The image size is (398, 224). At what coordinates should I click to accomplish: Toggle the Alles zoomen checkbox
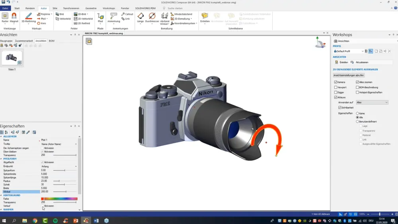[357, 82]
